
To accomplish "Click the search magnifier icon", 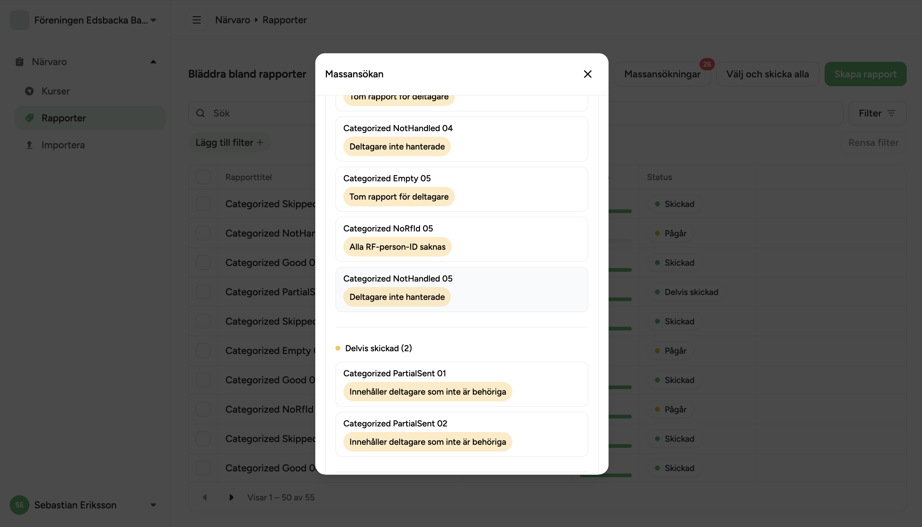I will click(x=200, y=113).
